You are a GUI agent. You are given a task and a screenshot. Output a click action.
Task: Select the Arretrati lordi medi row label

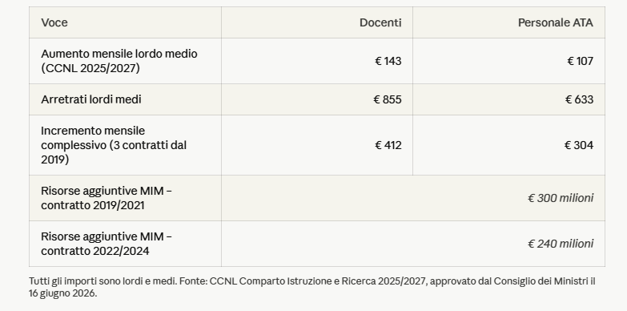tap(91, 99)
